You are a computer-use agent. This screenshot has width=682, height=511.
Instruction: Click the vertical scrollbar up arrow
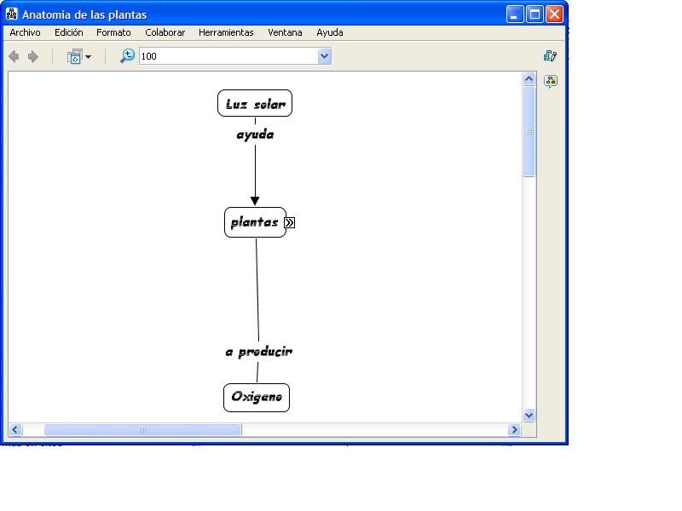(x=529, y=78)
